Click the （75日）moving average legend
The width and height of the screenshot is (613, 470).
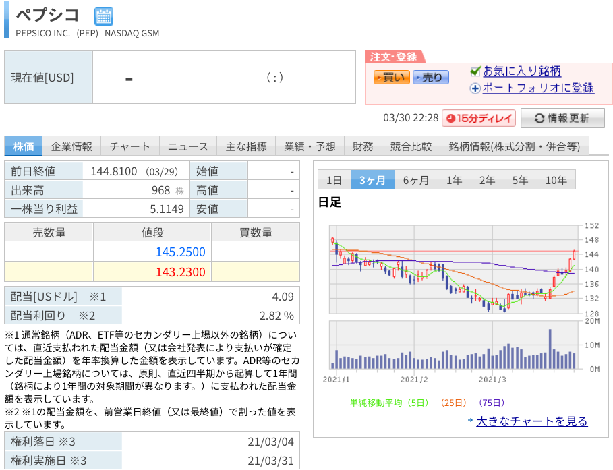pyautogui.click(x=492, y=403)
